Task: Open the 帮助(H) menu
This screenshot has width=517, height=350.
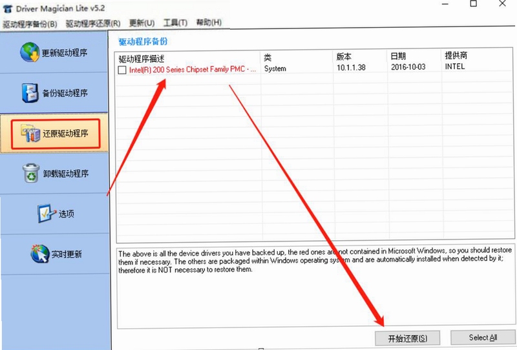Action: click(x=209, y=22)
